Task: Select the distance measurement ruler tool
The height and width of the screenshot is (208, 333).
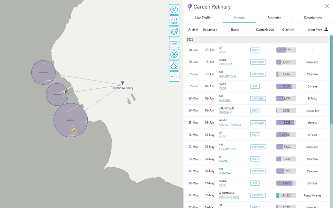Action: [174, 43]
